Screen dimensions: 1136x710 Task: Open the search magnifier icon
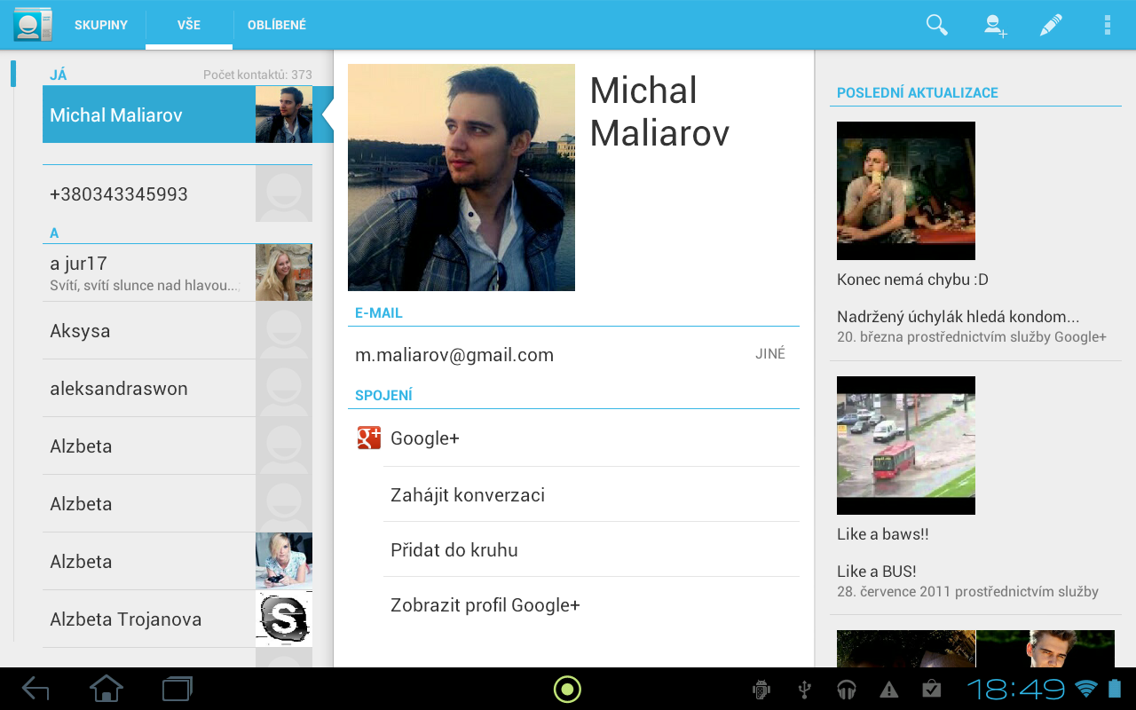coord(936,25)
